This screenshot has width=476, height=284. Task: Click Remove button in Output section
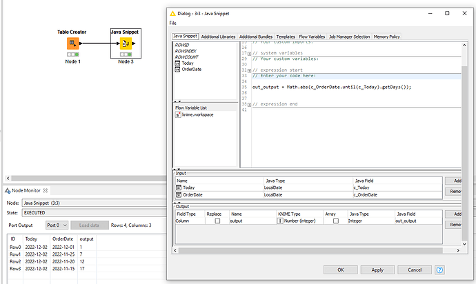click(453, 225)
